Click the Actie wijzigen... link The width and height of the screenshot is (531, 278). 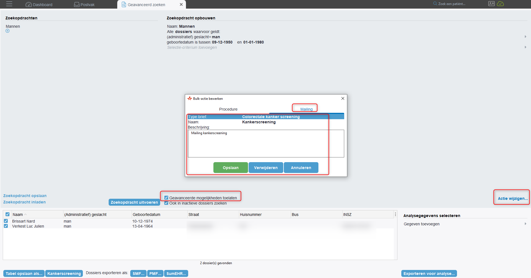[x=513, y=198]
